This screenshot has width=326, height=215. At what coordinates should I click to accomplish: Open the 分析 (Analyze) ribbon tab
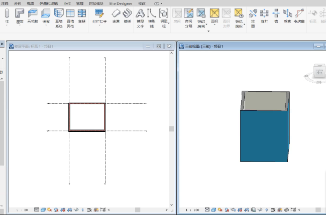coord(18,4)
